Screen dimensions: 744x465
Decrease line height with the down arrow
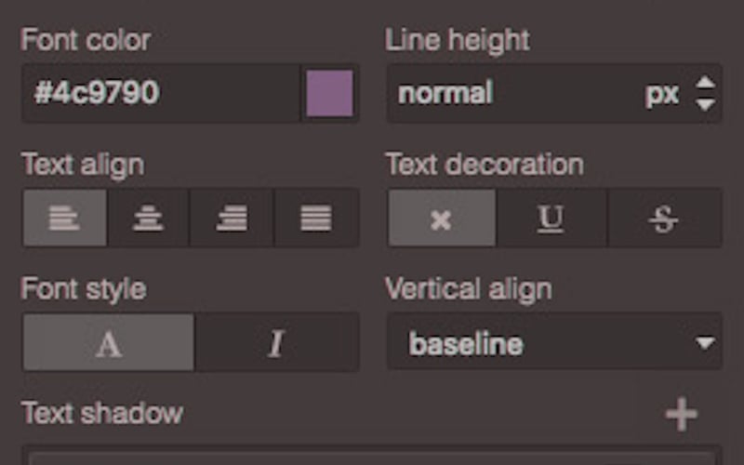[x=706, y=104]
